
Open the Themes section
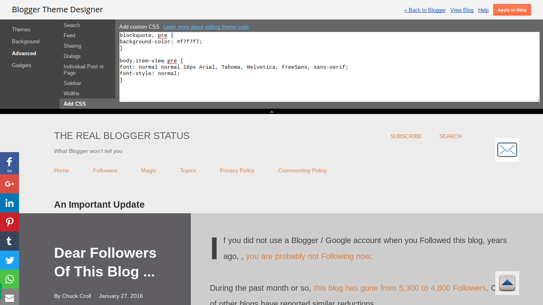point(21,29)
